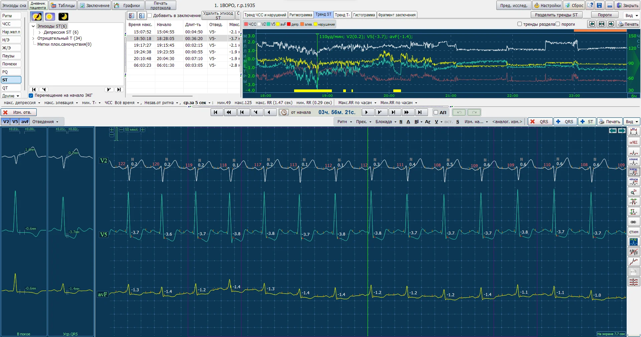Click the СТИМ button in right toolbar

[633, 232]
